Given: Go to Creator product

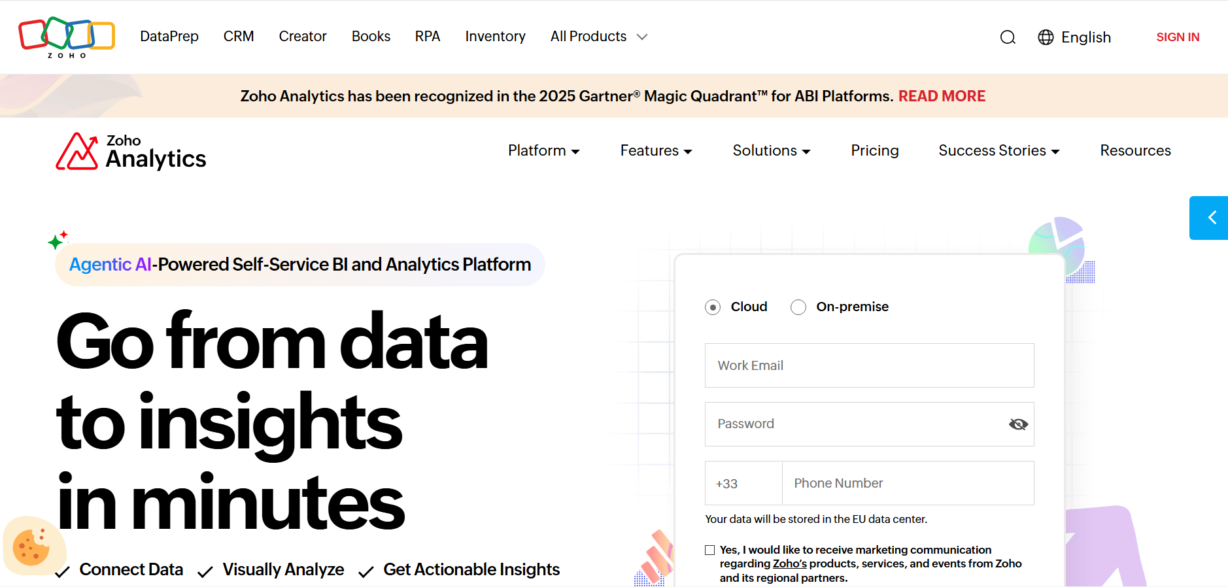Looking at the screenshot, I should (x=303, y=37).
